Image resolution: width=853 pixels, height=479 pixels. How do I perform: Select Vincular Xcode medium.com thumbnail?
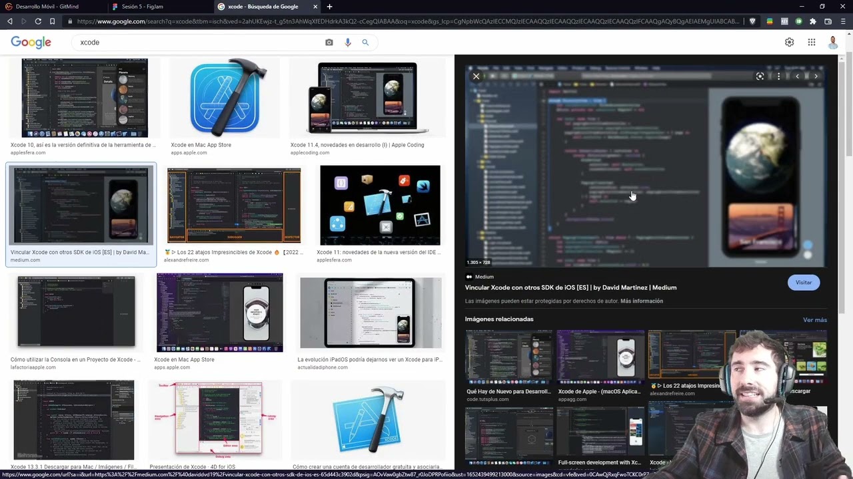(x=81, y=206)
